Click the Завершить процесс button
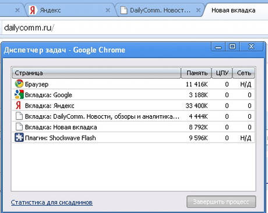The width and height of the screenshot is (268, 213). click(221, 202)
